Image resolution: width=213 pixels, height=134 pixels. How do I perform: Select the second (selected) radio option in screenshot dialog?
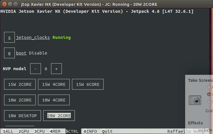pos(209,94)
